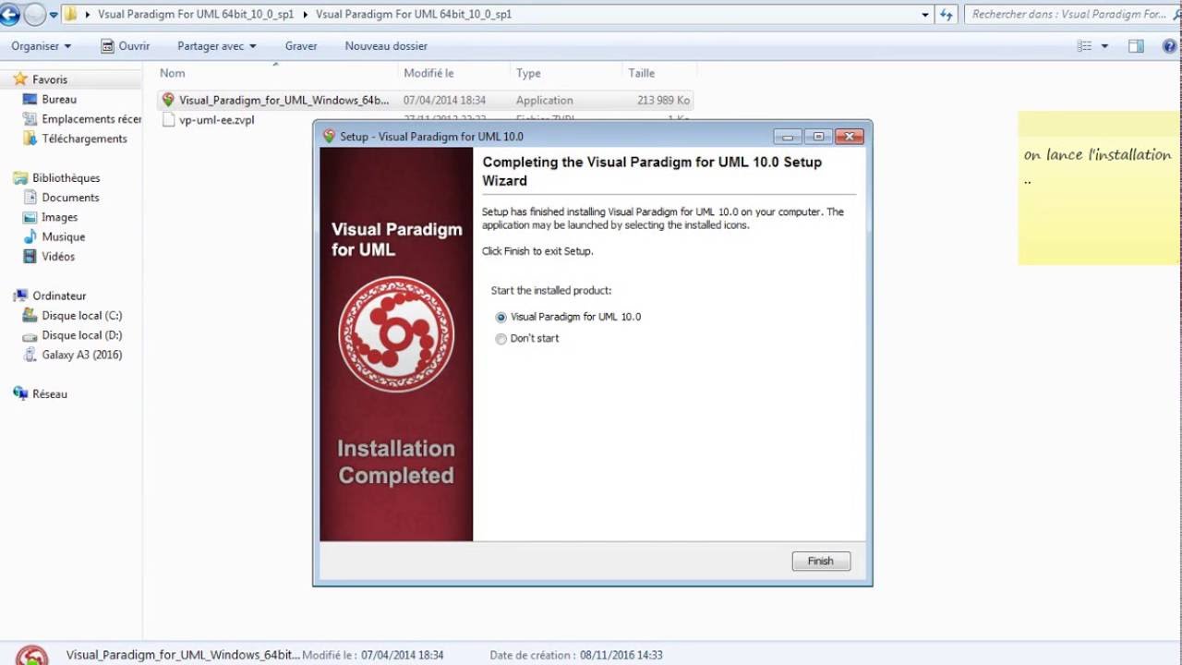Click the Ordinateur computer icon
1182x665 pixels.
click(20, 296)
